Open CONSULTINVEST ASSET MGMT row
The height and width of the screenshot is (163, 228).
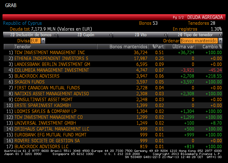(113, 100)
